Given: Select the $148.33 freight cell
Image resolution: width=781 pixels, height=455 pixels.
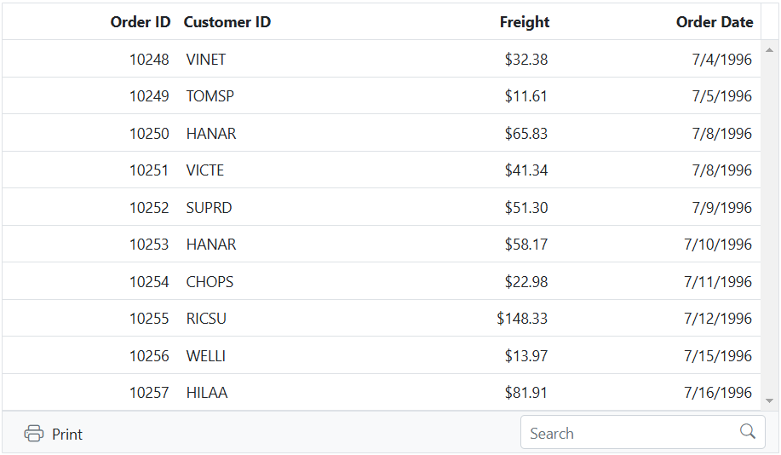Looking at the screenshot, I should coord(522,319).
